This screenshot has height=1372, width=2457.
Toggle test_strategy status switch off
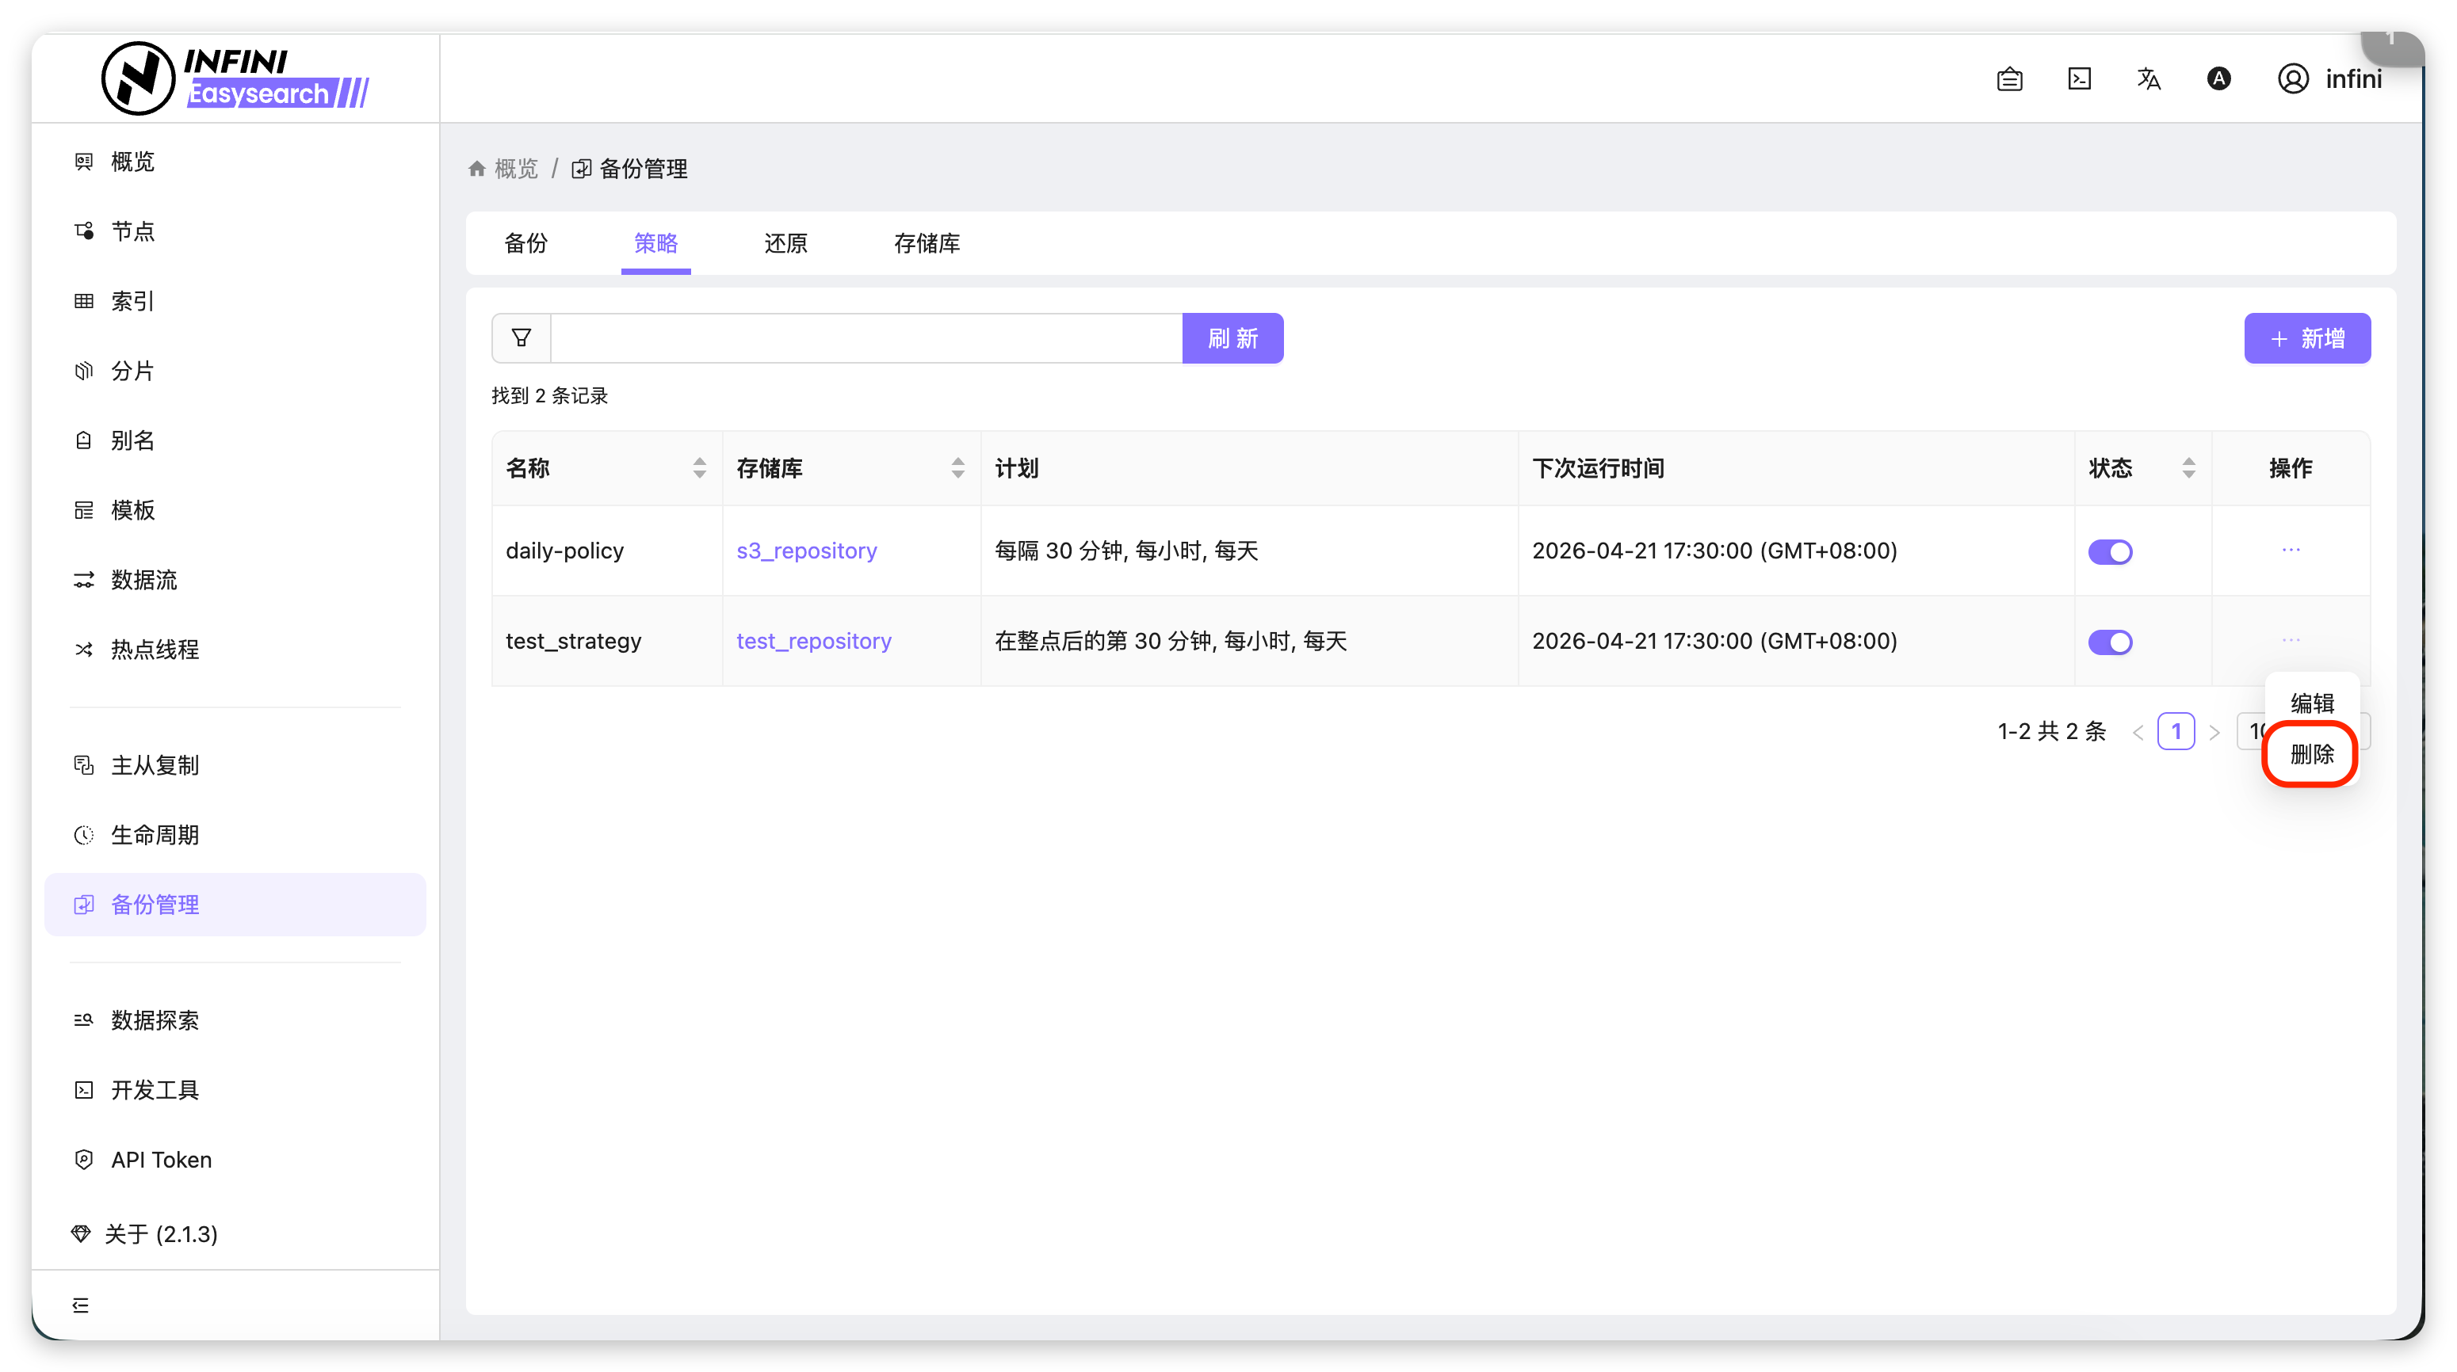pos(2110,642)
